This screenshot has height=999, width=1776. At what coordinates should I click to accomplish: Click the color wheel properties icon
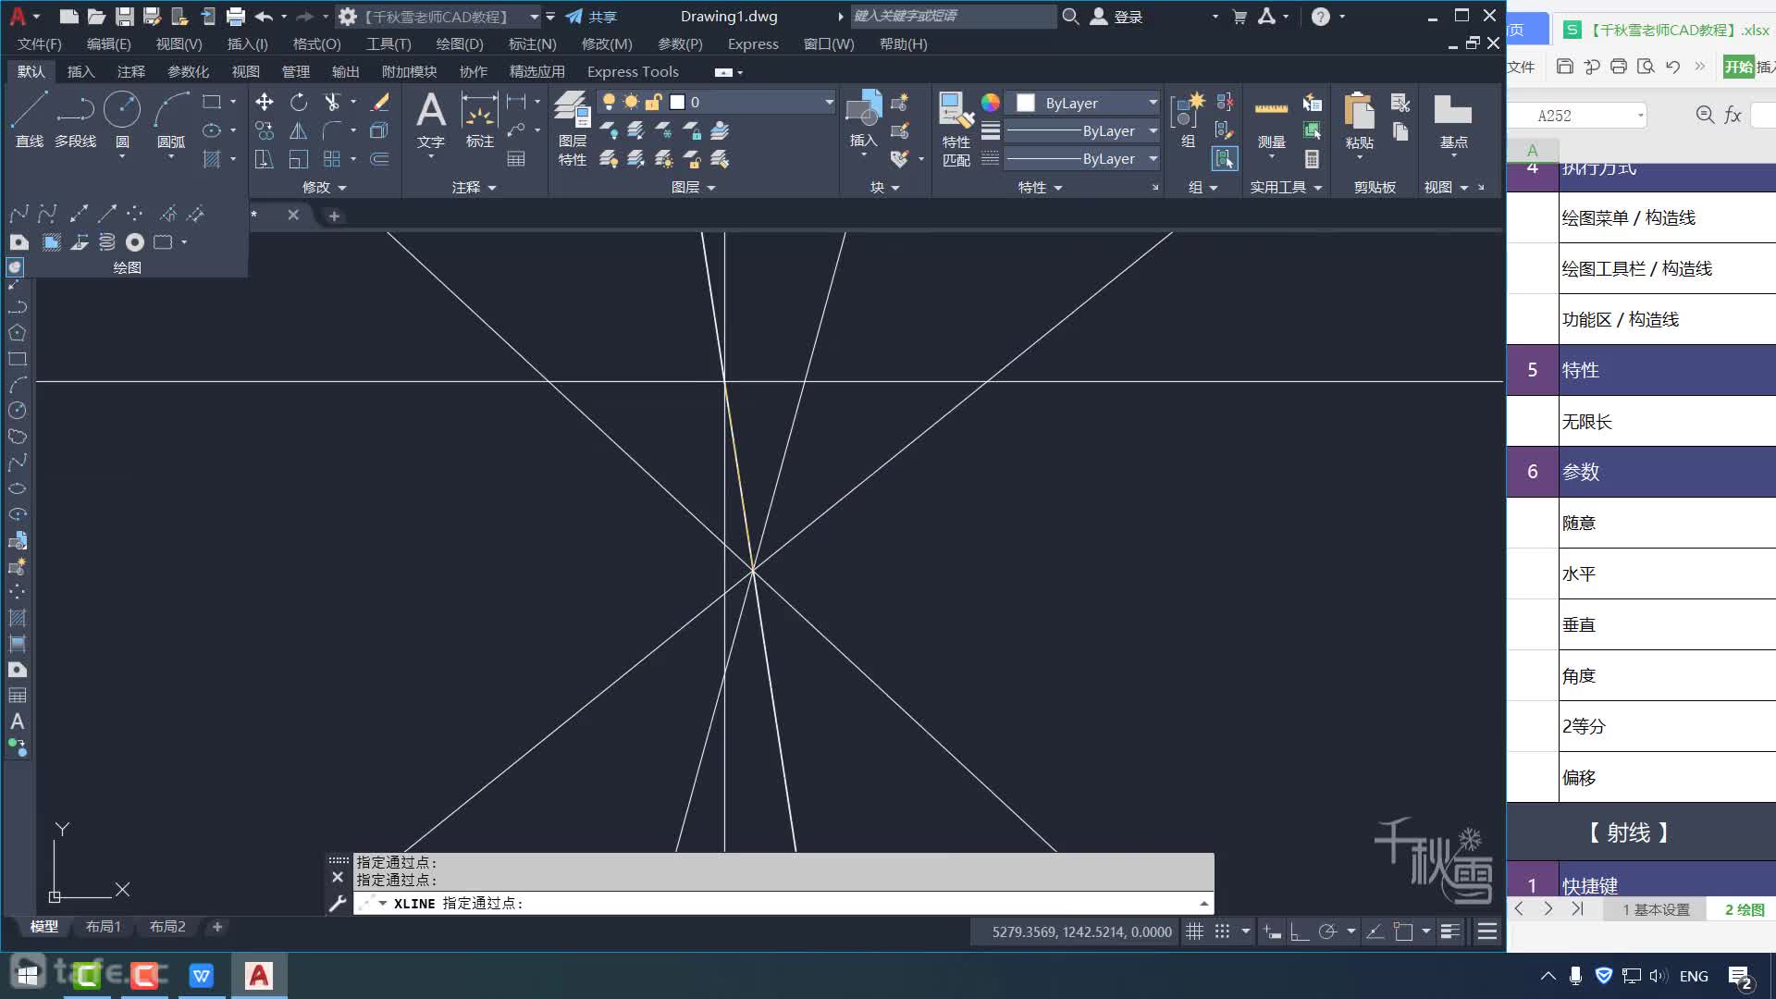coord(990,102)
